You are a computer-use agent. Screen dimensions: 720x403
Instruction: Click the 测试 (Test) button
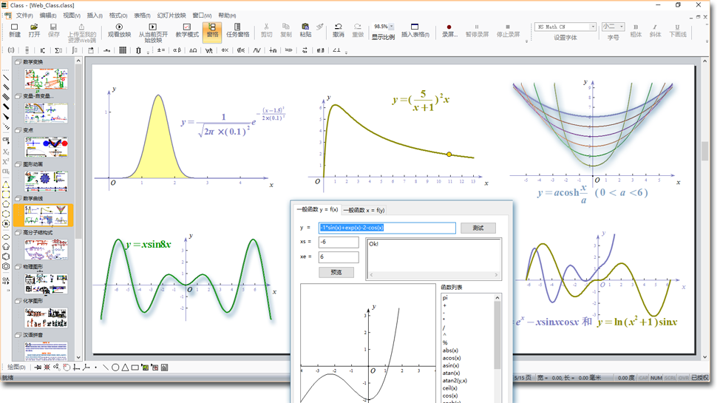tap(478, 228)
